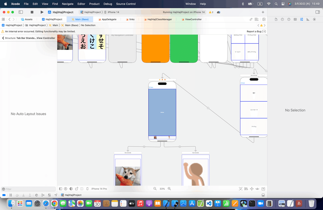Viewport: 323px width, 210px height.
Task: Pause program execution in debug bar
Action: (x=10, y=195)
